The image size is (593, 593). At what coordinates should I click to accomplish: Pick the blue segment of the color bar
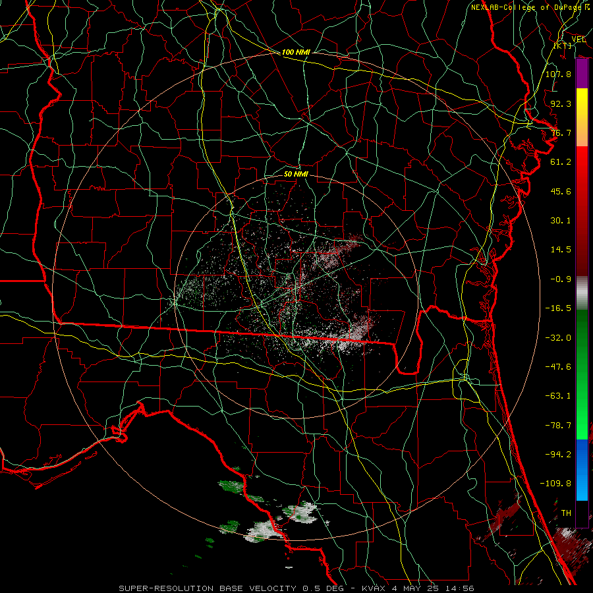[582, 470]
